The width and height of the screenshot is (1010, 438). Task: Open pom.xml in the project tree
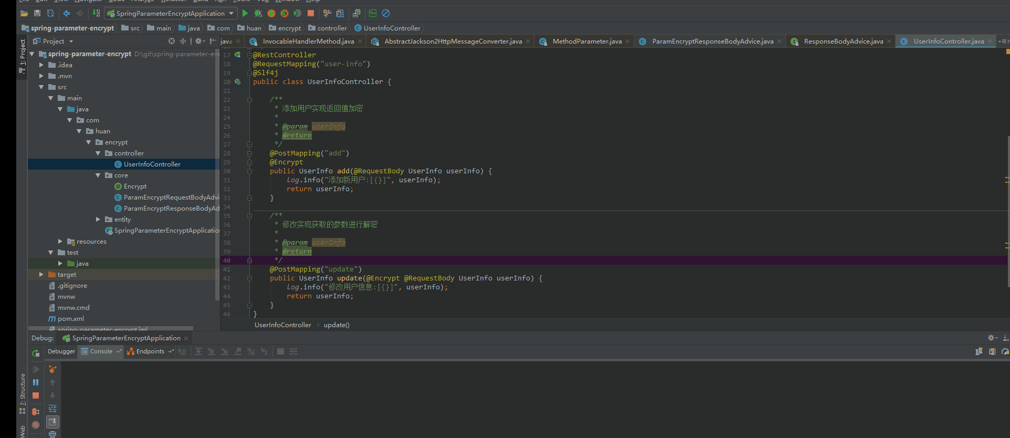[x=70, y=319]
